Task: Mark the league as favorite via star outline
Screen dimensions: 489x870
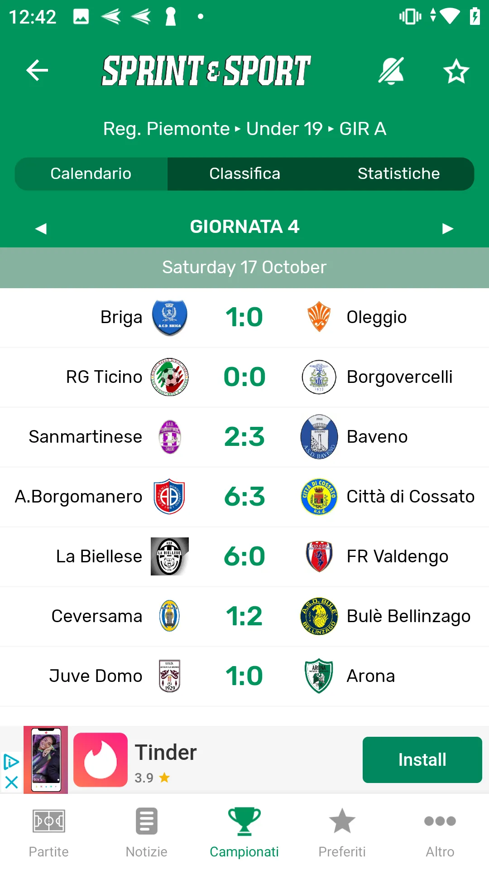Action: (456, 71)
